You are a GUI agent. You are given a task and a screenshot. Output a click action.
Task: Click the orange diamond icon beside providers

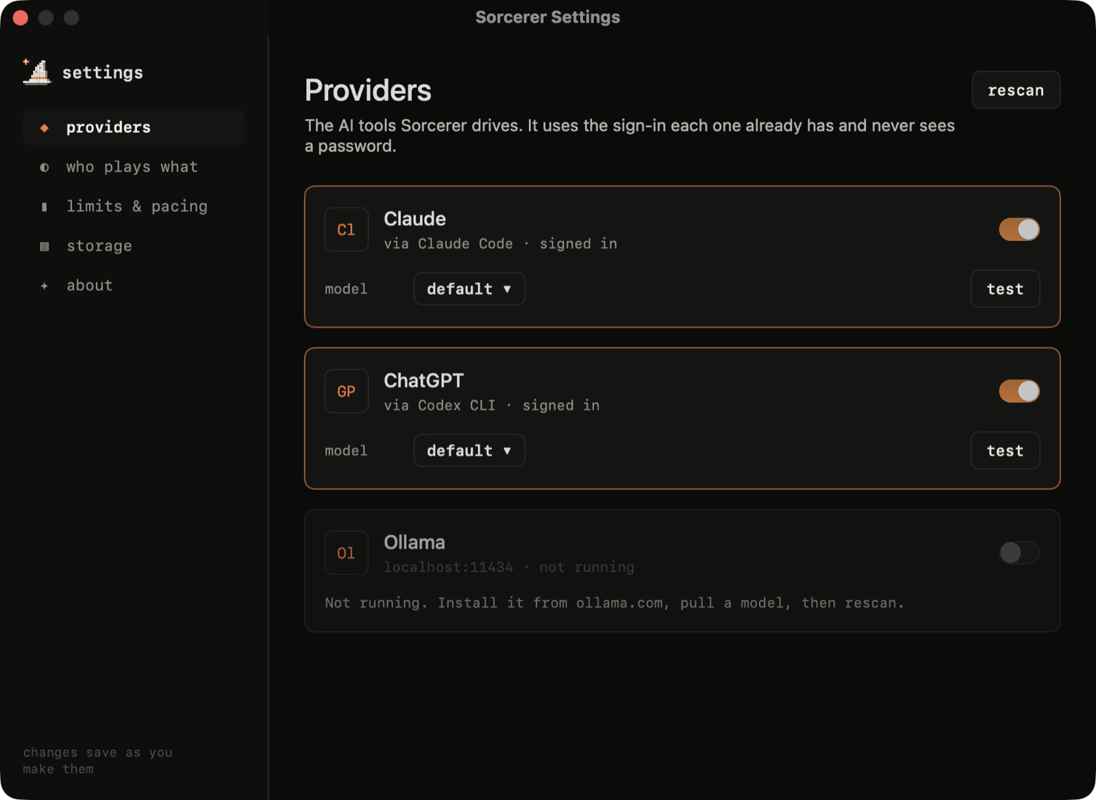click(x=45, y=127)
